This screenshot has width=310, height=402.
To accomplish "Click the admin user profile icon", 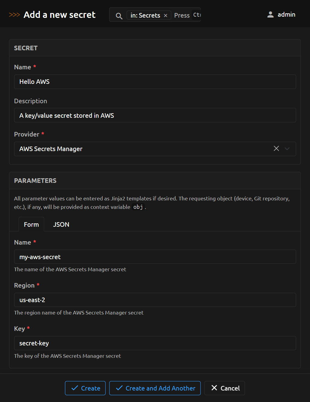I will (270, 15).
